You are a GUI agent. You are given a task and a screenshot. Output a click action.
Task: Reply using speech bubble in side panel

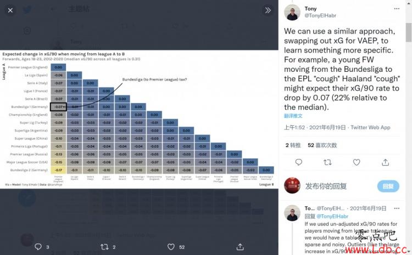[299, 162]
